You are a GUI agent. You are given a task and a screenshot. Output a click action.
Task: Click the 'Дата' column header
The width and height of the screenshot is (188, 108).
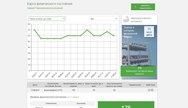point(35,85)
